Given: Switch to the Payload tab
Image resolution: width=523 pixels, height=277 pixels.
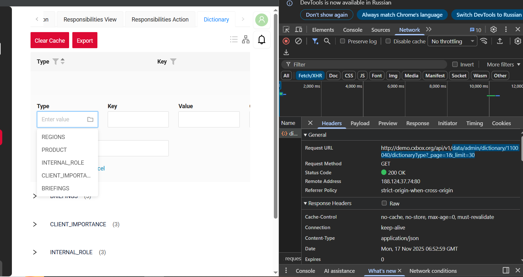Looking at the screenshot, I should tap(360, 123).
